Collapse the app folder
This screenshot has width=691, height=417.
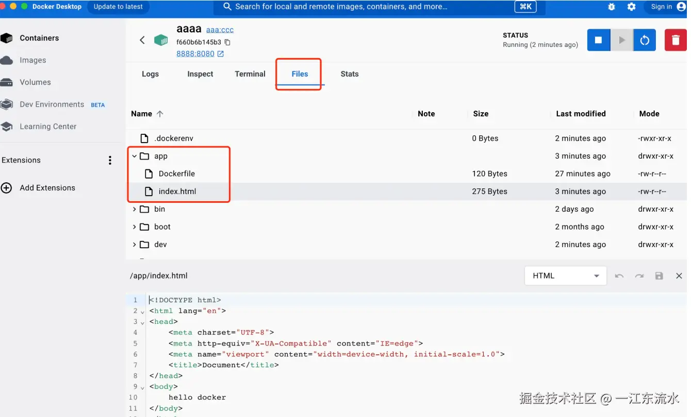pyautogui.click(x=135, y=156)
